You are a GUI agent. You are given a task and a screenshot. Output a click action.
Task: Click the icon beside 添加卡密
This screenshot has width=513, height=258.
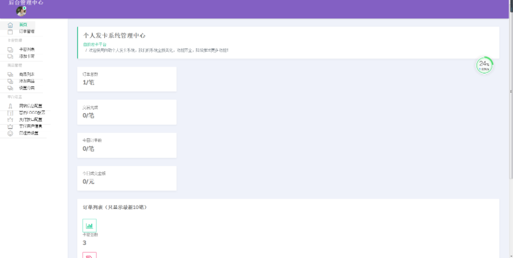[10, 56]
